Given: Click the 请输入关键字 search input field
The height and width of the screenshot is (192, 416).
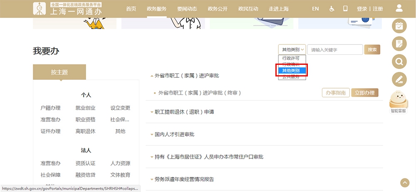Looking at the screenshot, I should pyautogui.click(x=335, y=50).
